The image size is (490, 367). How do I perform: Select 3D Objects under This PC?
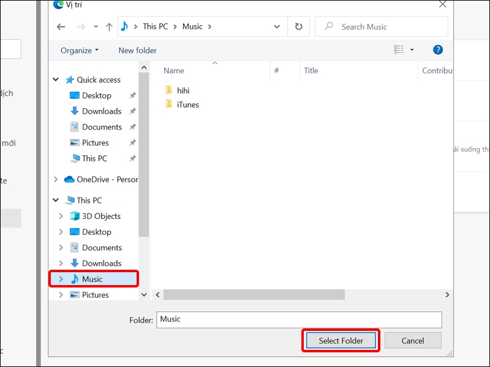[101, 216]
